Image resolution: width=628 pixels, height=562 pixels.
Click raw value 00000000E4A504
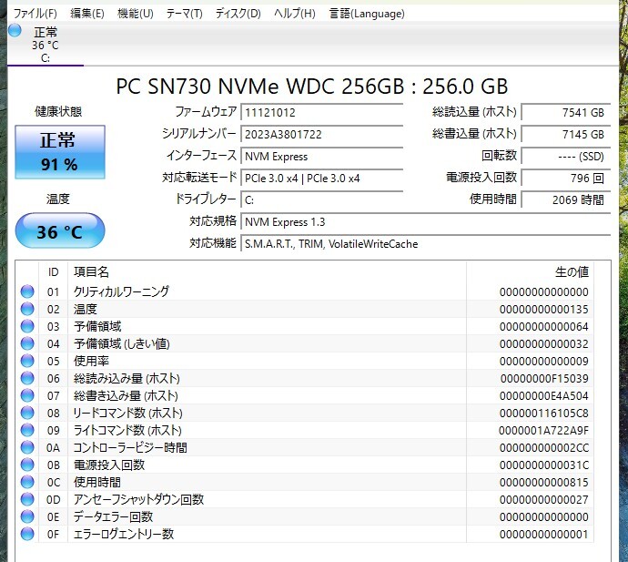pyautogui.click(x=544, y=395)
